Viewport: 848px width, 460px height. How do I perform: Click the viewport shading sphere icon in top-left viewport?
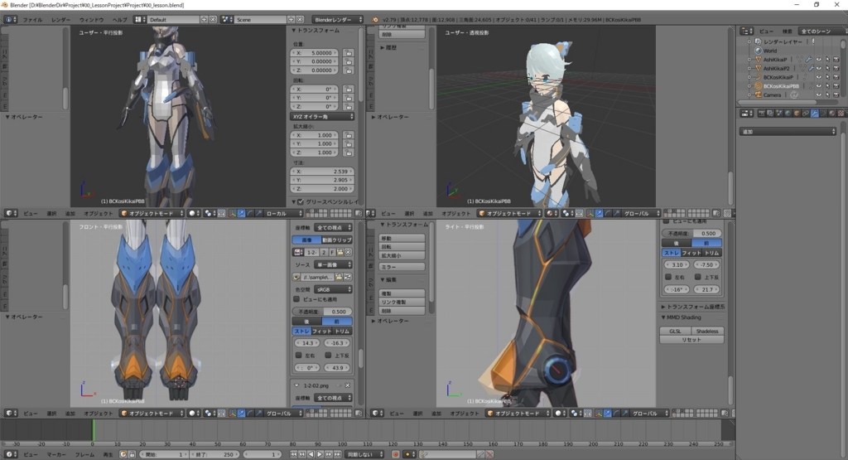(193, 213)
